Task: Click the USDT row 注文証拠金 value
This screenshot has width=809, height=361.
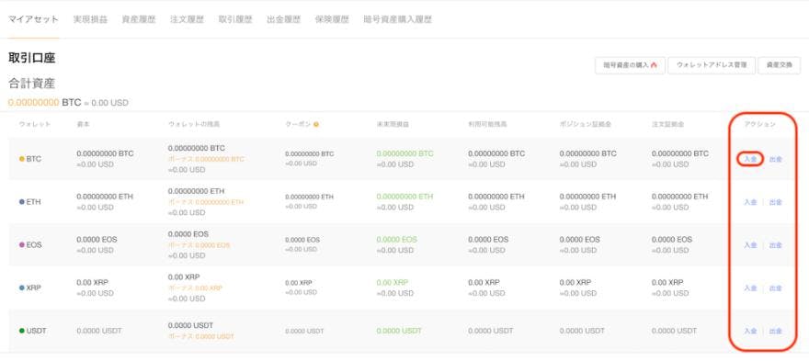Action: tap(674, 331)
